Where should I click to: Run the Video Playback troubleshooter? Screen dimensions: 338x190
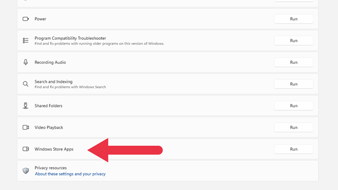pyautogui.click(x=294, y=127)
